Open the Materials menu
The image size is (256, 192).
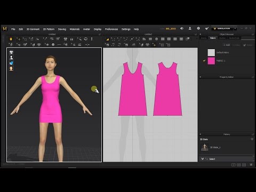(x=75, y=29)
